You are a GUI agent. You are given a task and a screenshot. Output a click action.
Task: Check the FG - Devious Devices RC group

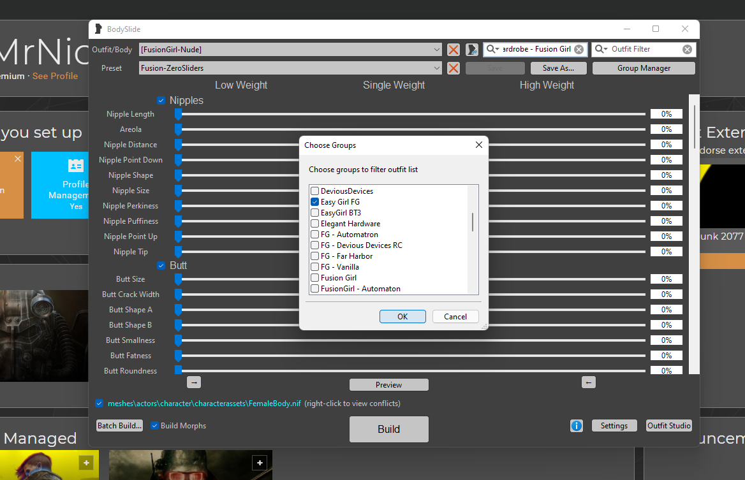[314, 245]
